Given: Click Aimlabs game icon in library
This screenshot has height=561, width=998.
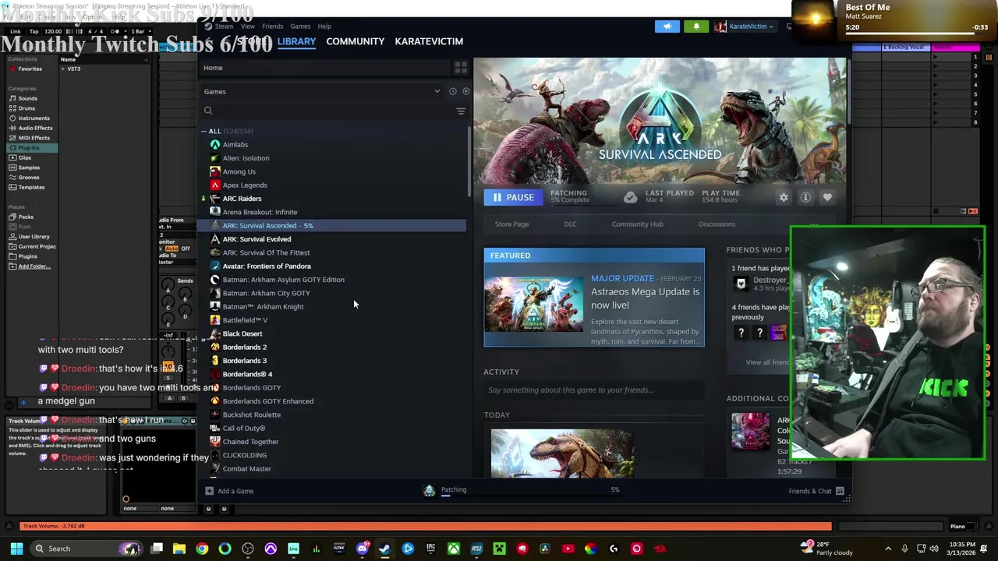Looking at the screenshot, I should click(x=214, y=144).
